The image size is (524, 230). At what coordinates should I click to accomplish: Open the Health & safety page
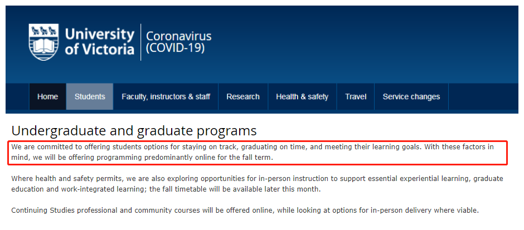click(302, 97)
